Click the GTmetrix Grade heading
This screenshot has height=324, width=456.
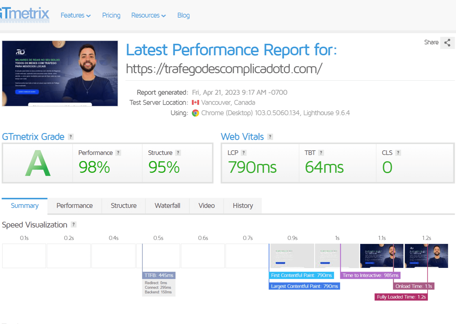point(33,137)
